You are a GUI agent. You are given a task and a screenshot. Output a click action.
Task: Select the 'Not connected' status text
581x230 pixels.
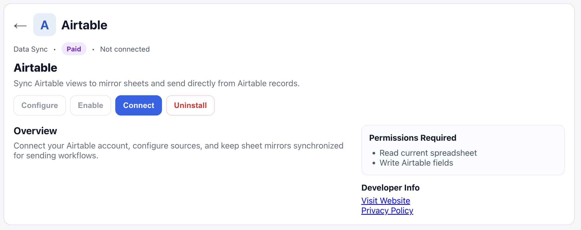pyautogui.click(x=125, y=49)
